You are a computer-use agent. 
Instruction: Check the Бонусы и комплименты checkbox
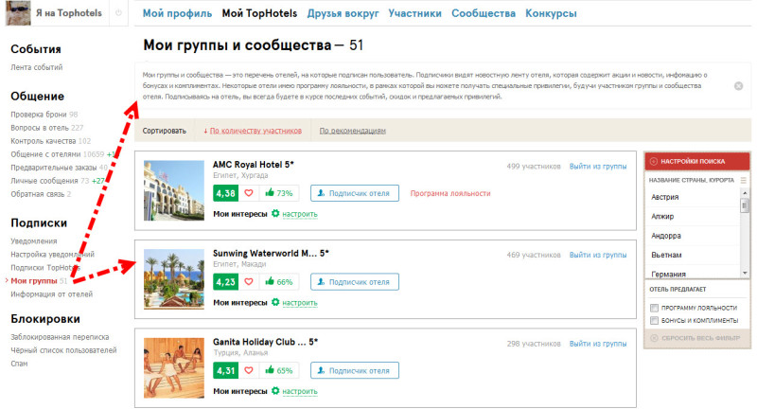pyautogui.click(x=655, y=321)
